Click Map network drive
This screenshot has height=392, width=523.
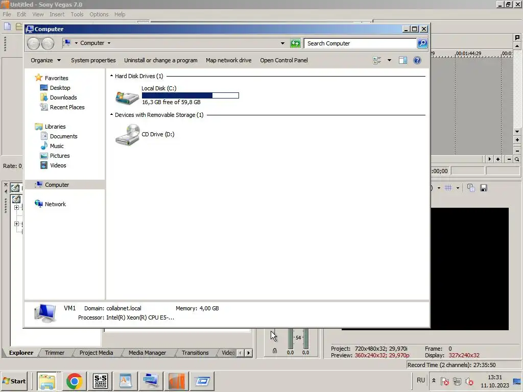[x=228, y=60]
